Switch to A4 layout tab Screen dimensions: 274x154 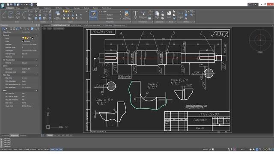[x=55, y=135]
